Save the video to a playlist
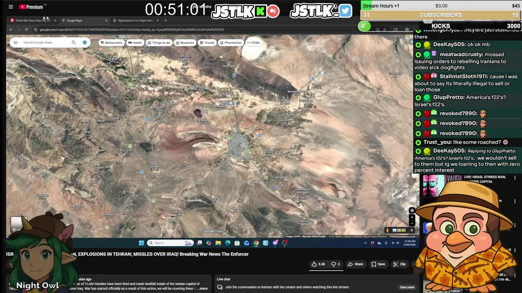The height and width of the screenshot is (293, 522). tap(378, 264)
